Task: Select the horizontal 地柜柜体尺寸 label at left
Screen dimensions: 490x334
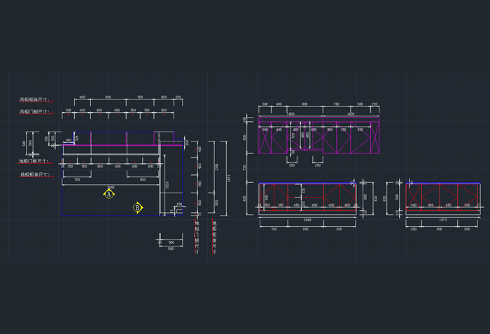Action: click(34, 174)
